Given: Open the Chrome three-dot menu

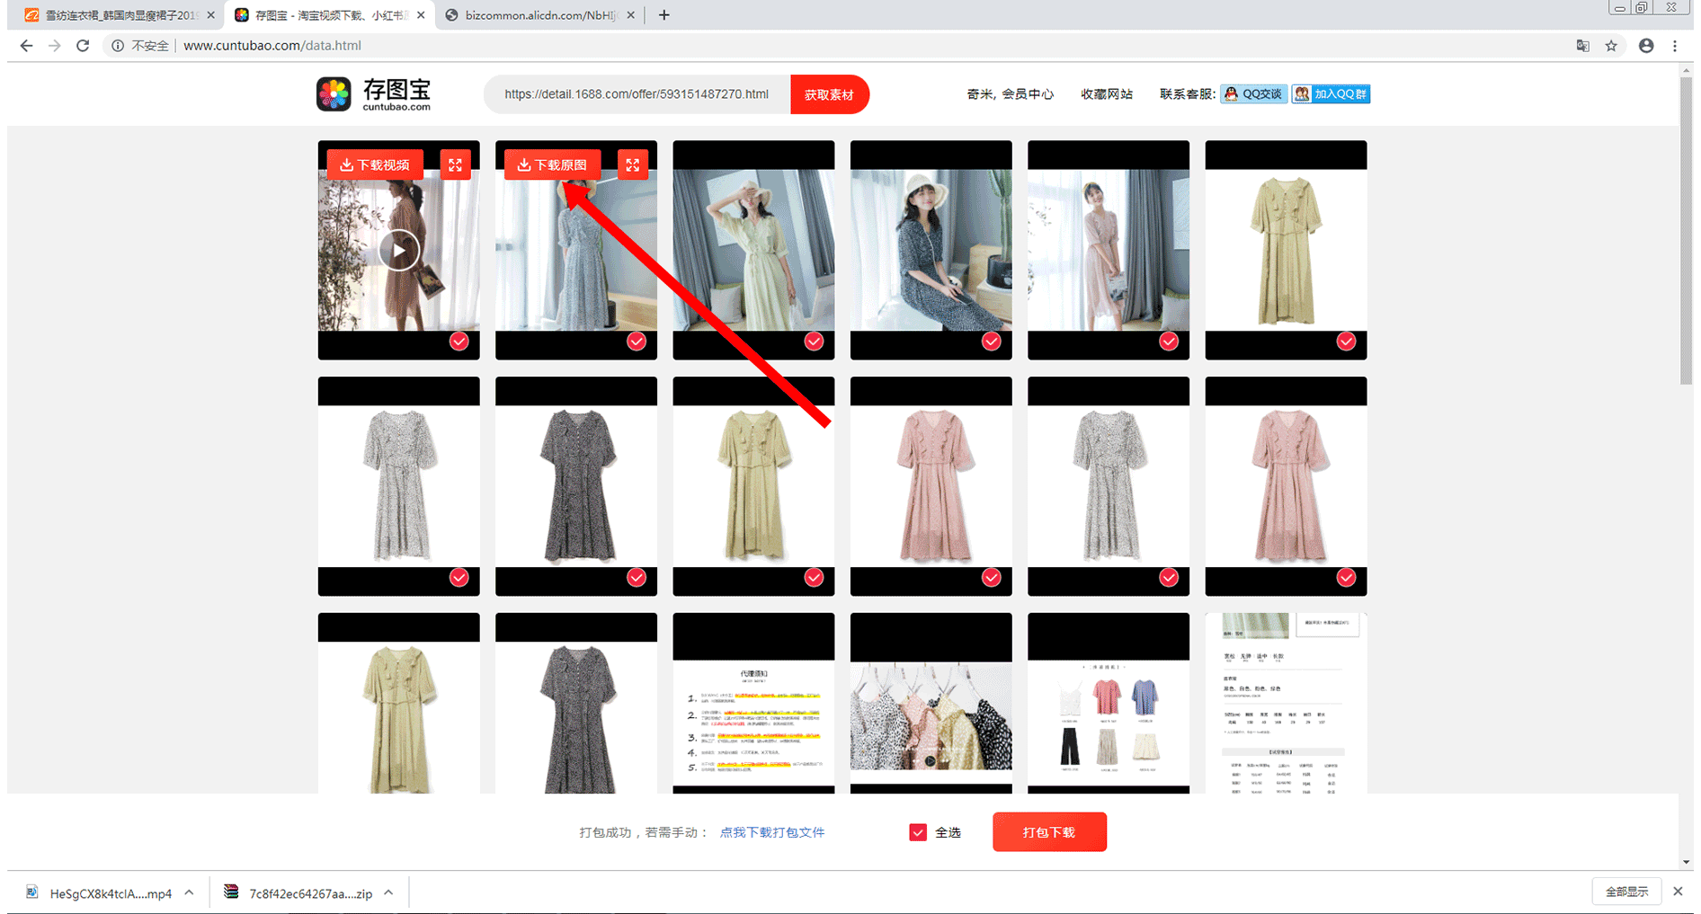Looking at the screenshot, I should click(x=1674, y=46).
